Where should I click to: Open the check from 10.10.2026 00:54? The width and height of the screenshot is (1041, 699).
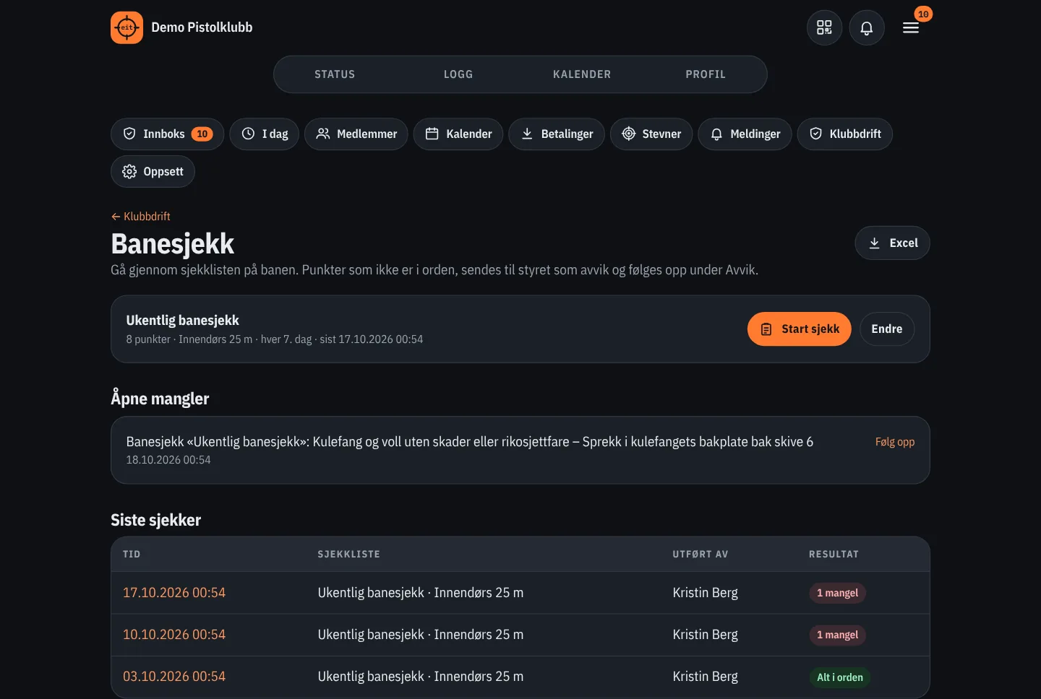(174, 635)
